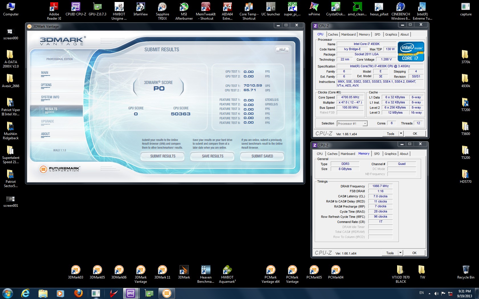Open wPrime desktop icon
Screen dimensions: 479x299
coord(314,9)
